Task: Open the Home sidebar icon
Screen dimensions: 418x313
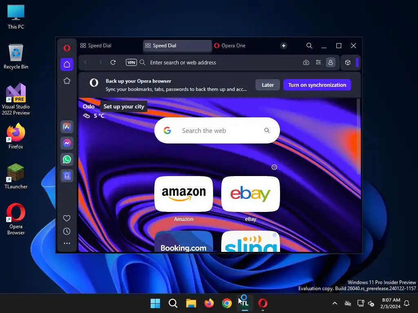Action: [x=67, y=64]
